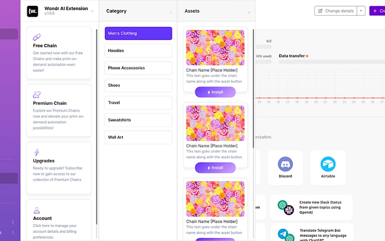385x241 pixels.
Task: Open the Upgrades card
Action: pos(59,168)
